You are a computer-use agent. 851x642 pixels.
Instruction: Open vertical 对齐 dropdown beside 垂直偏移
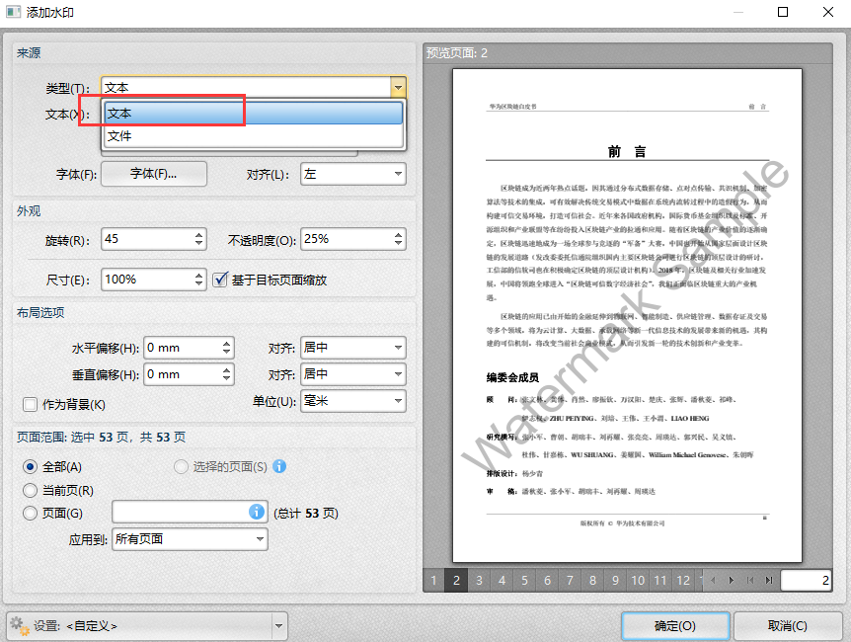(353, 374)
